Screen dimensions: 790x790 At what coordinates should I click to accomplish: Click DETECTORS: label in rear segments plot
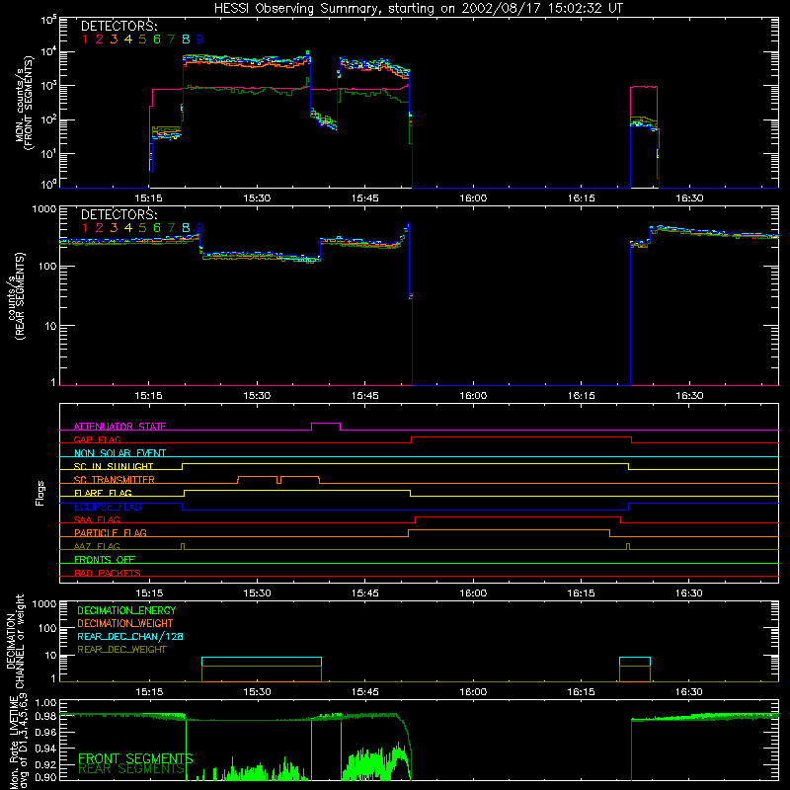pyautogui.click(x=118, y=215)
